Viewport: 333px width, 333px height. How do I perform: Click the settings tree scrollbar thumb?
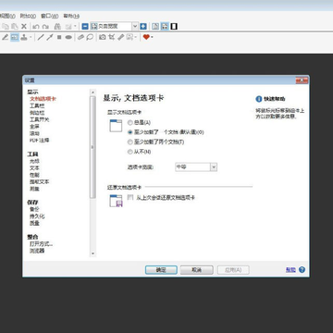(92, 147)
